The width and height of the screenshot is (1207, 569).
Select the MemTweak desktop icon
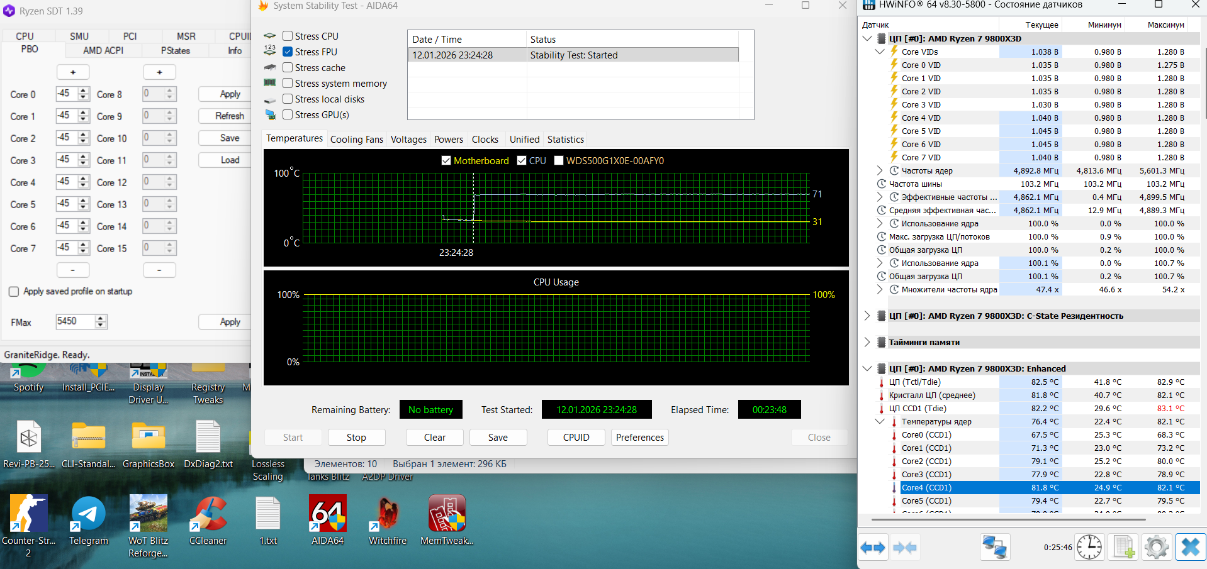447,520
